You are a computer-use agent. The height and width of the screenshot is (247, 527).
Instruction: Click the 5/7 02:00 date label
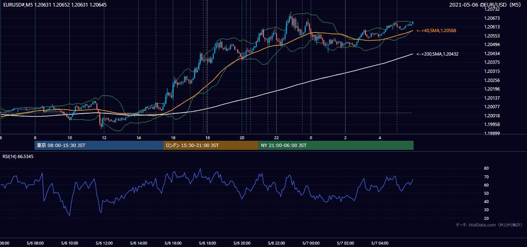click(345, 243)
